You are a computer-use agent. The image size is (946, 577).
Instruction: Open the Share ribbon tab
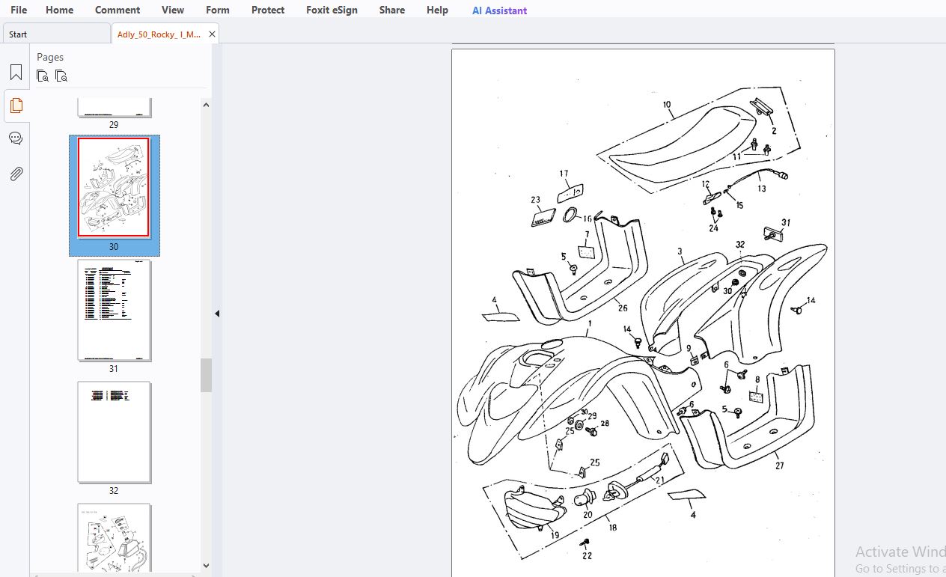[x=392, y=10]
